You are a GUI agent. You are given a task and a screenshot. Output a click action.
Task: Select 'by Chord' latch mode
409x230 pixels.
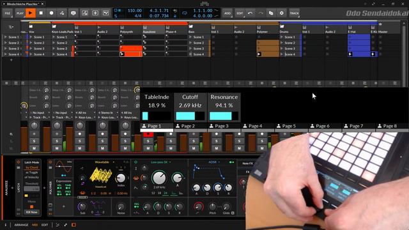coord(32,167)
